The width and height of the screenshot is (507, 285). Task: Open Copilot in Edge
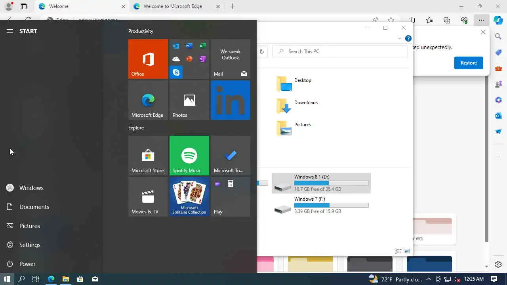click(x=498, y=20)
